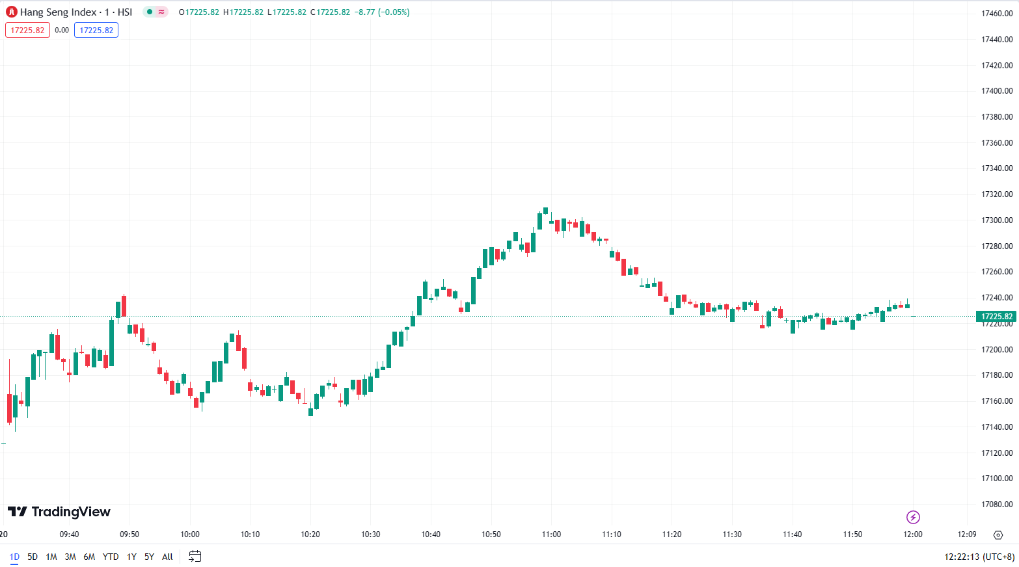The height and width of the screenshot is (567, 1019).
Task: Click the pink delayed data indicator icon
Action: [x=161, y=12]
